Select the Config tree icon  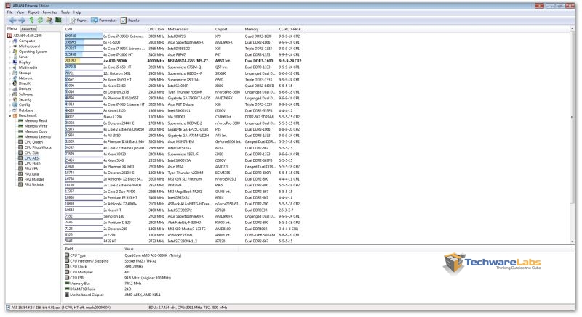pyautogui.click(x=15, y=104)
